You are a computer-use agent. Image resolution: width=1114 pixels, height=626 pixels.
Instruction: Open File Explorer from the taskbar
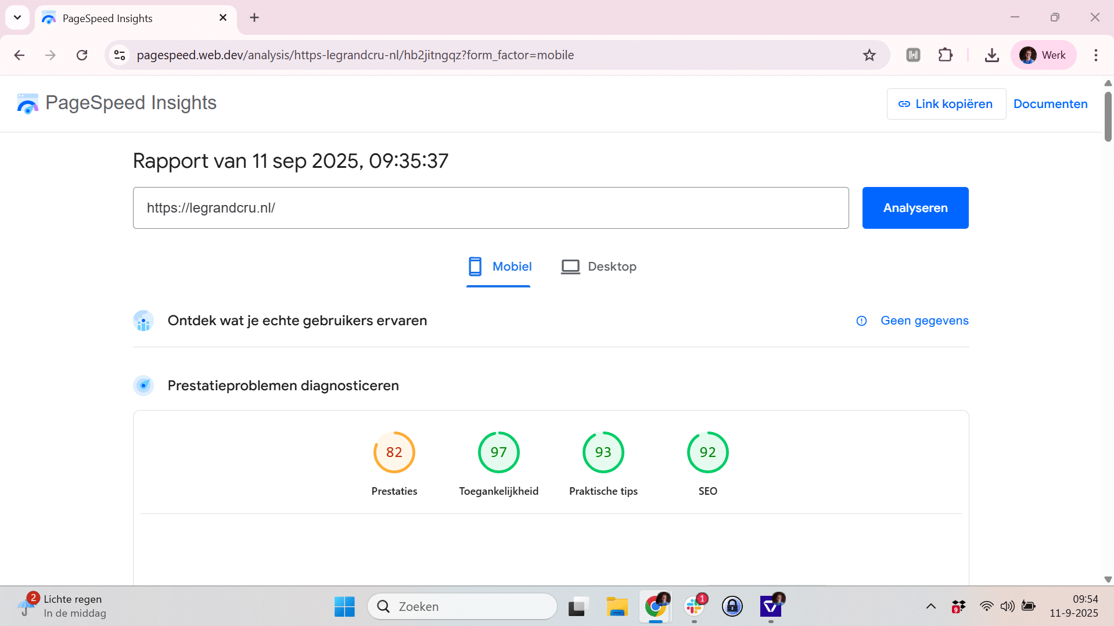[617, 606]
